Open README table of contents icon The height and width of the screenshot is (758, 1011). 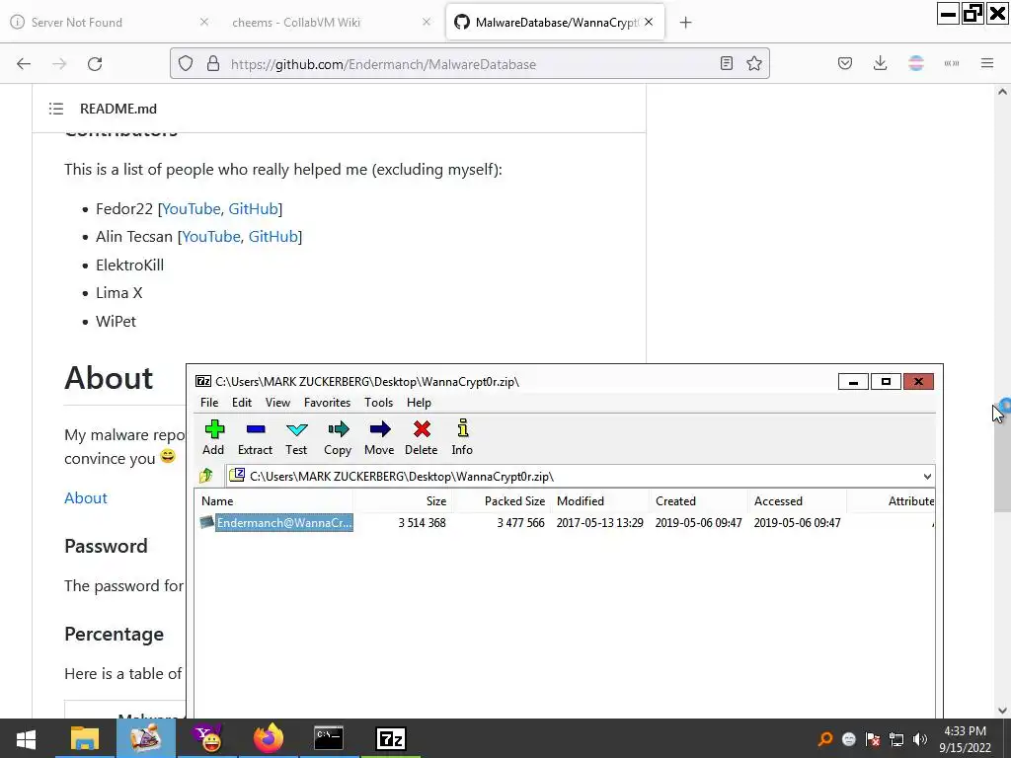pyautogui.click(x=56, y=109)
